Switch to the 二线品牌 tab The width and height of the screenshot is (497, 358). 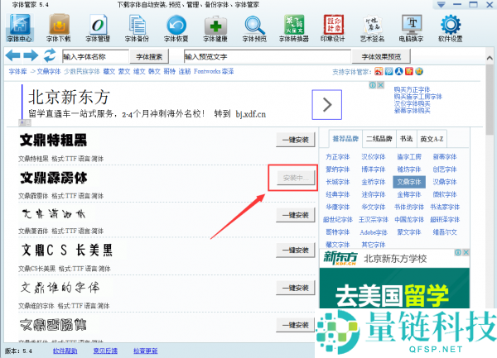[380, 138]
